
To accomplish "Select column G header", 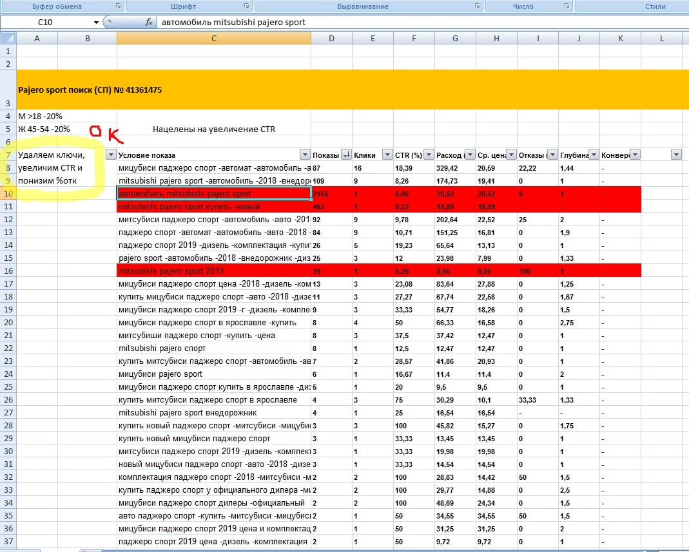I will pyautogui.click(x=455, y=38).
